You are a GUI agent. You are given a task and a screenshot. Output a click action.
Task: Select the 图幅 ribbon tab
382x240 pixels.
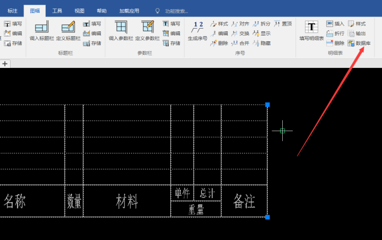(34, 11)
